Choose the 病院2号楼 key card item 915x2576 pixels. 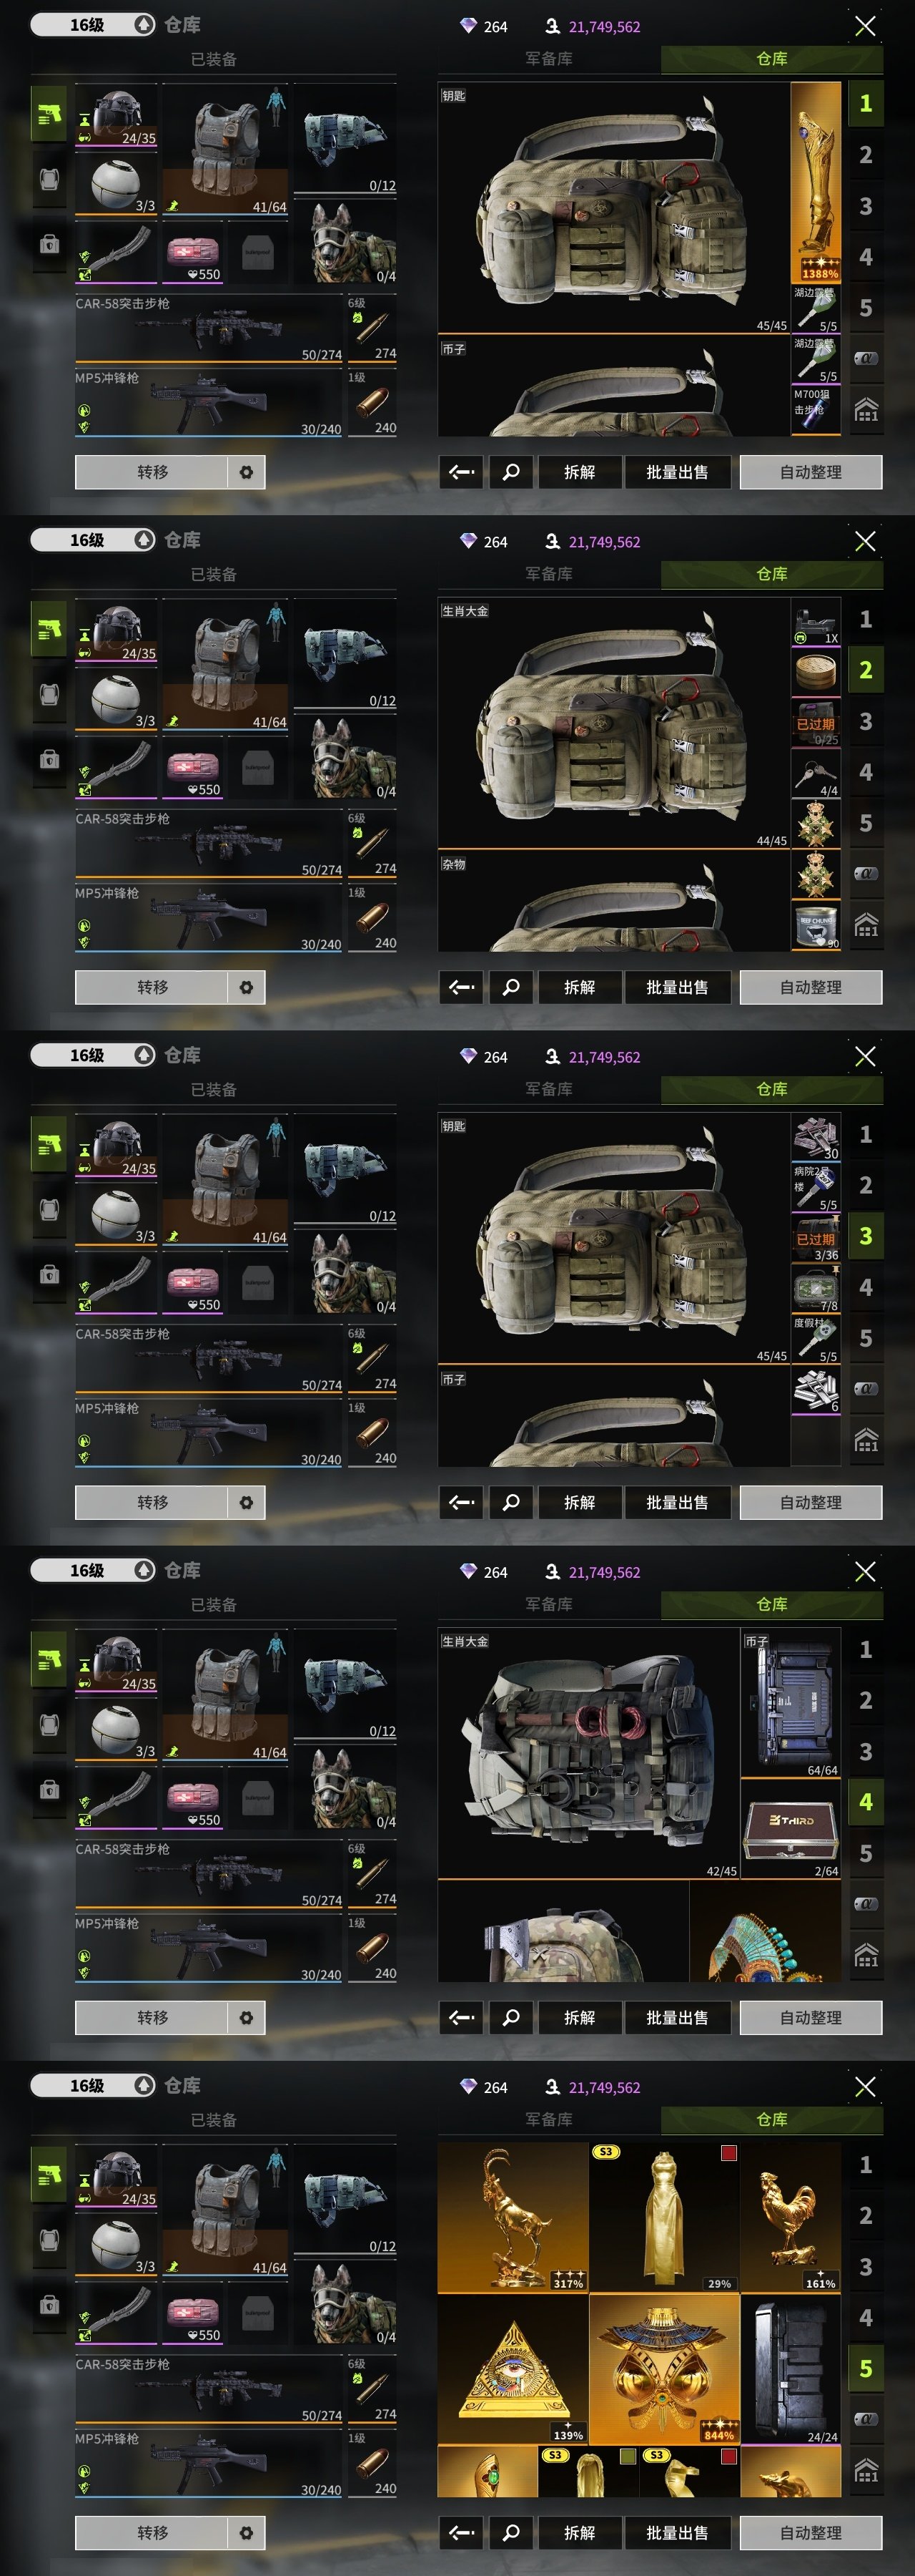point(815,1188)
